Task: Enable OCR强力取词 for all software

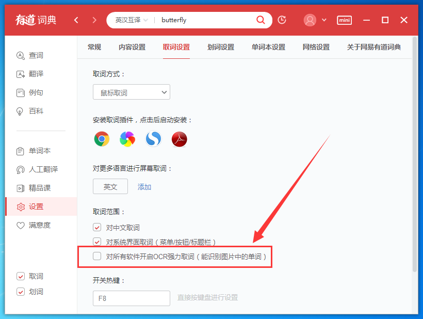Action: click(97, 256)
